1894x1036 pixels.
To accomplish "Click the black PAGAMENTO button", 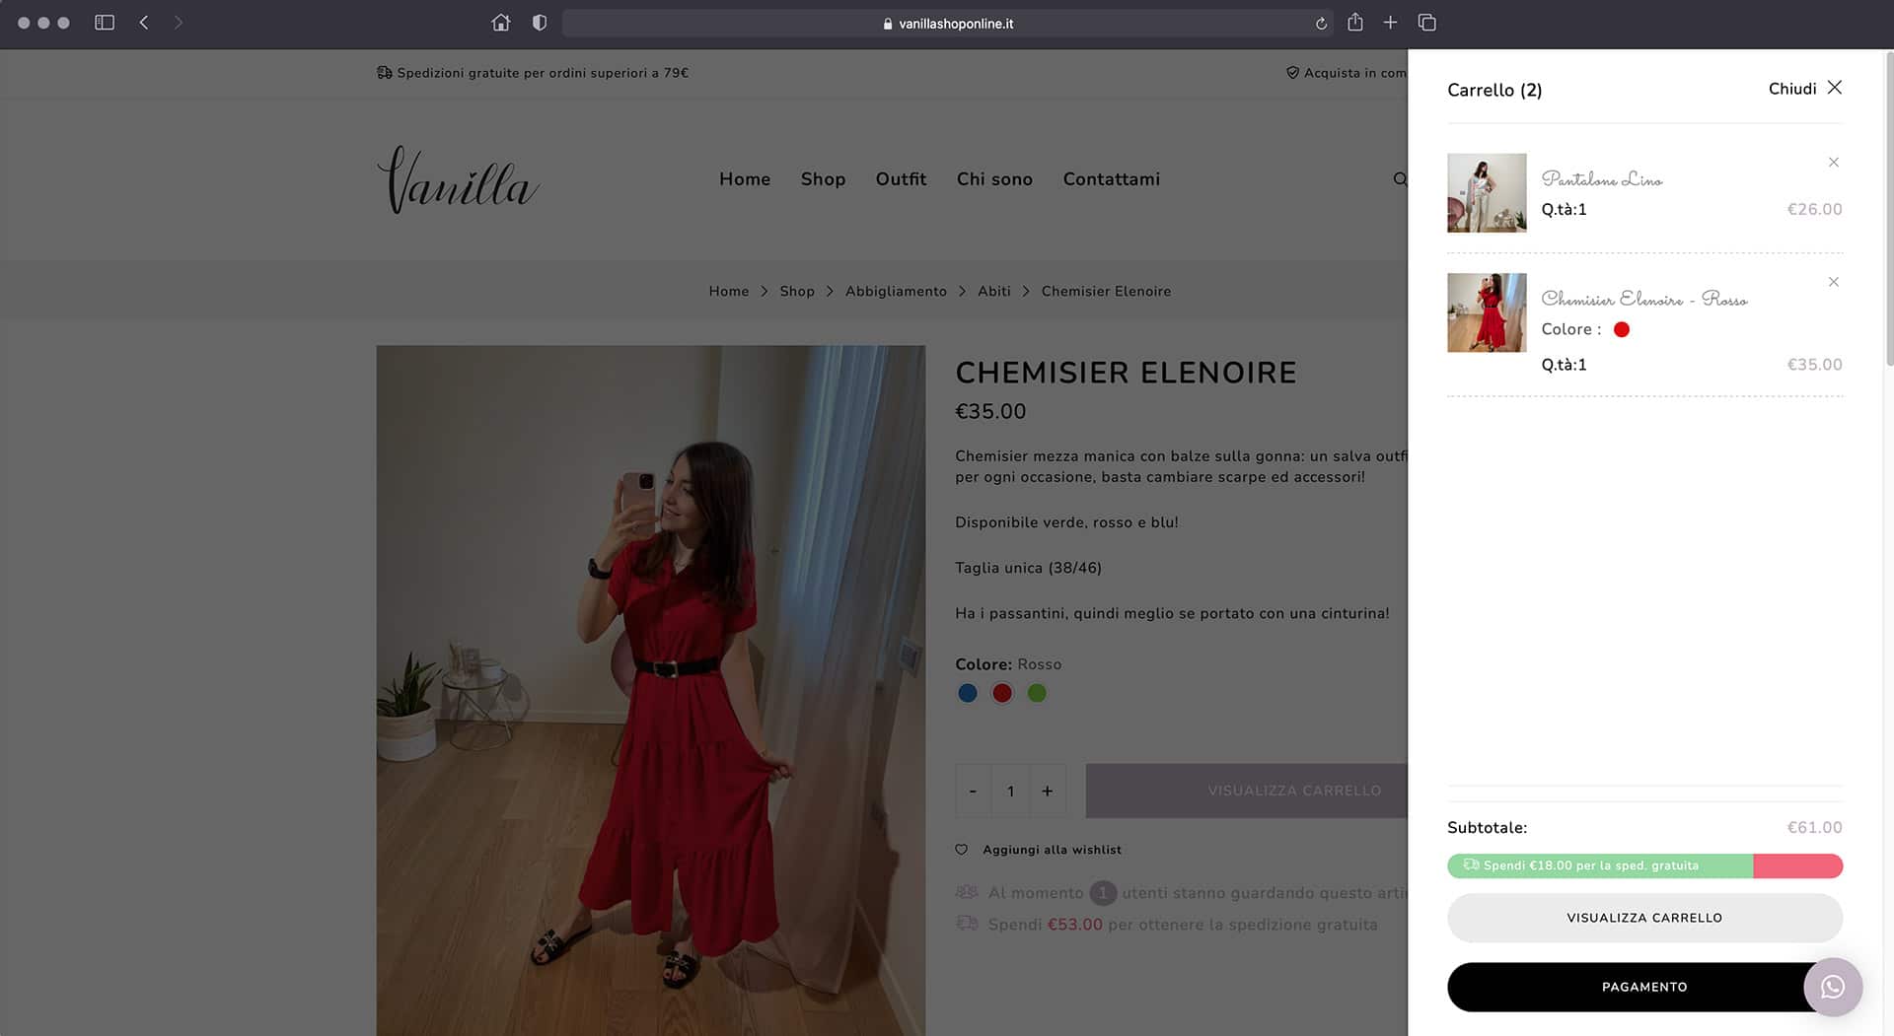I will click(1644, 987).
